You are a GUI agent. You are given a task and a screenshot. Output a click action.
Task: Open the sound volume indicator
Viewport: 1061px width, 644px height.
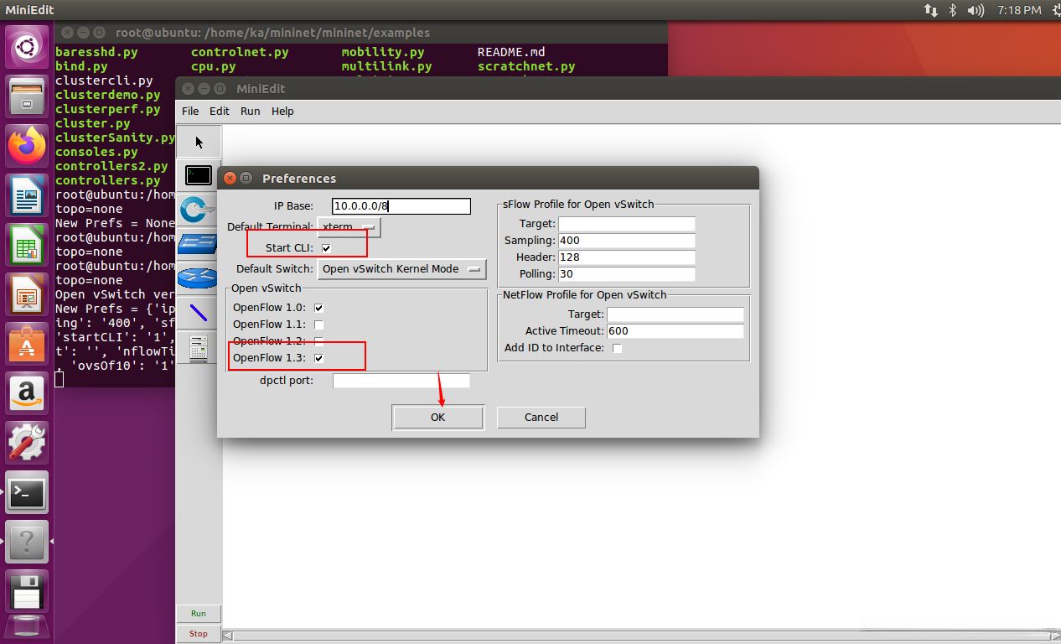[976, 10]
